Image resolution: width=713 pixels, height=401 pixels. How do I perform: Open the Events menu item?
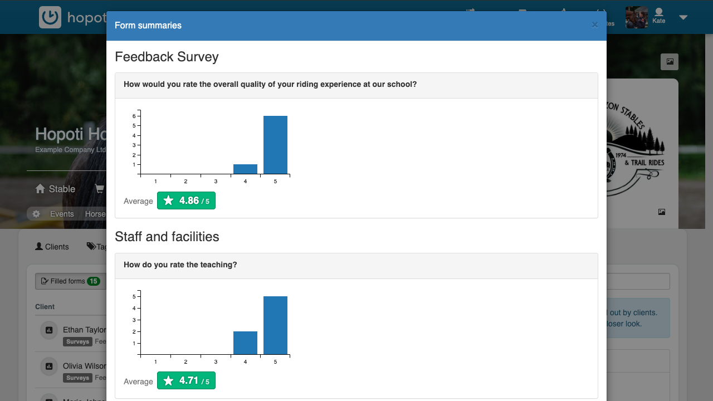point(61,213)
